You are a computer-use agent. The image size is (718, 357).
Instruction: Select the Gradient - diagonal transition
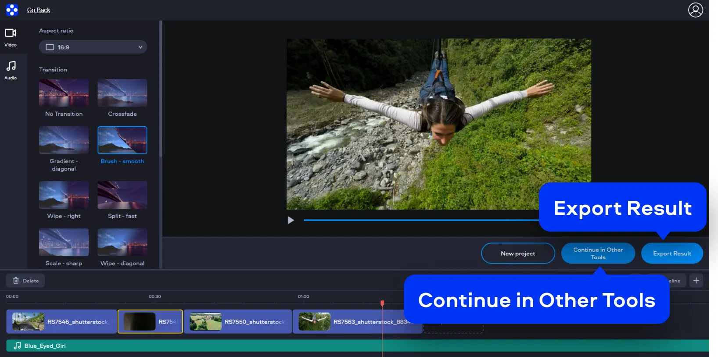tap(64, 140)
